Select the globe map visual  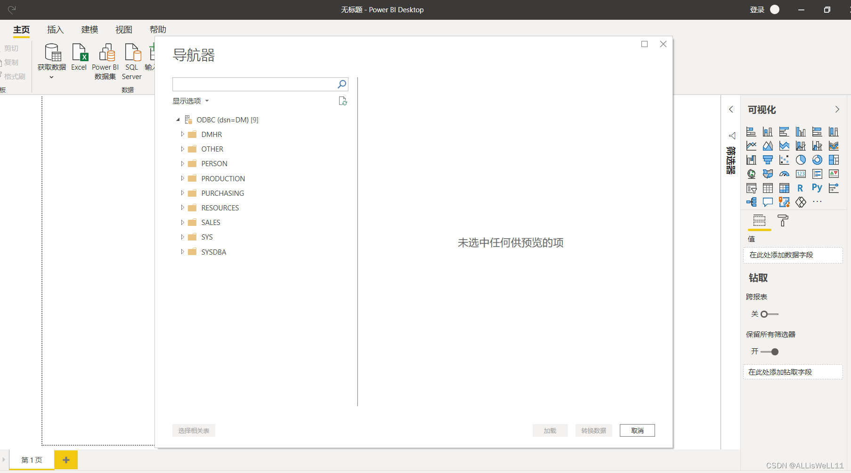click(751, 174)
